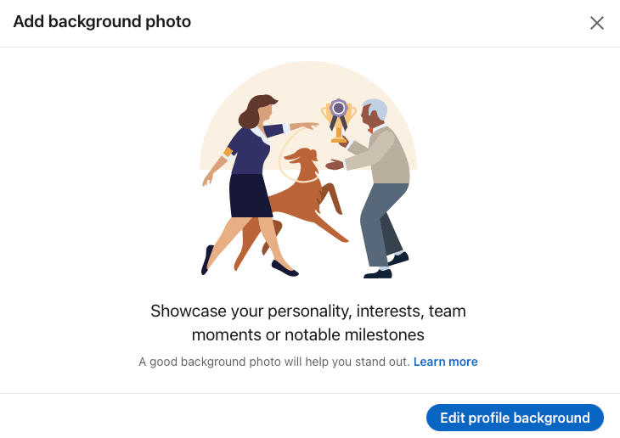
Task: Open the Learn more link
Action: pos(445,362)
